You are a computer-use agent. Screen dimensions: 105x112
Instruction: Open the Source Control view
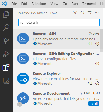6,41
